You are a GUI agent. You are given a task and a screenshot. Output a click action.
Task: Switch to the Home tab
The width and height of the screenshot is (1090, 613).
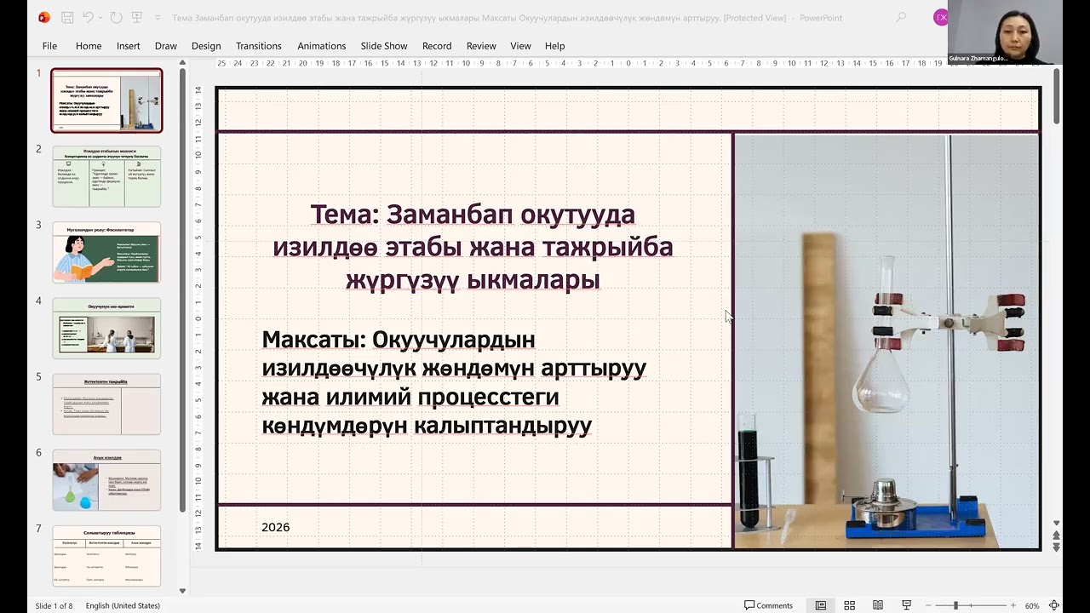coord(89,46)
